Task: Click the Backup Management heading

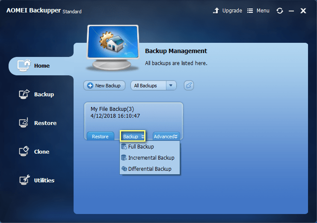Action: tap(176, 51)
